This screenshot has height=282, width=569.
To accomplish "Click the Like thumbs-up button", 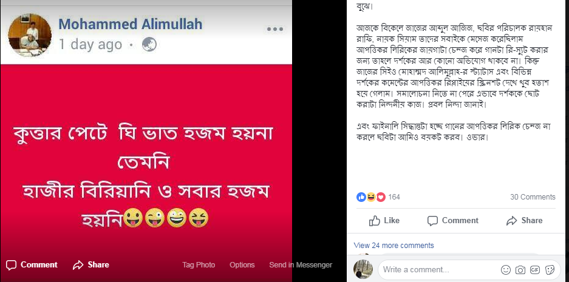I will 384,220.
